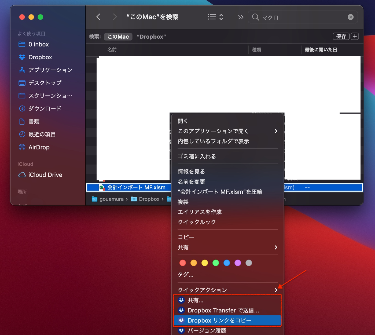375x335 pixels.
Task: Open the view sort up-down arrows dropdown
Action: [x=221, y=17]
